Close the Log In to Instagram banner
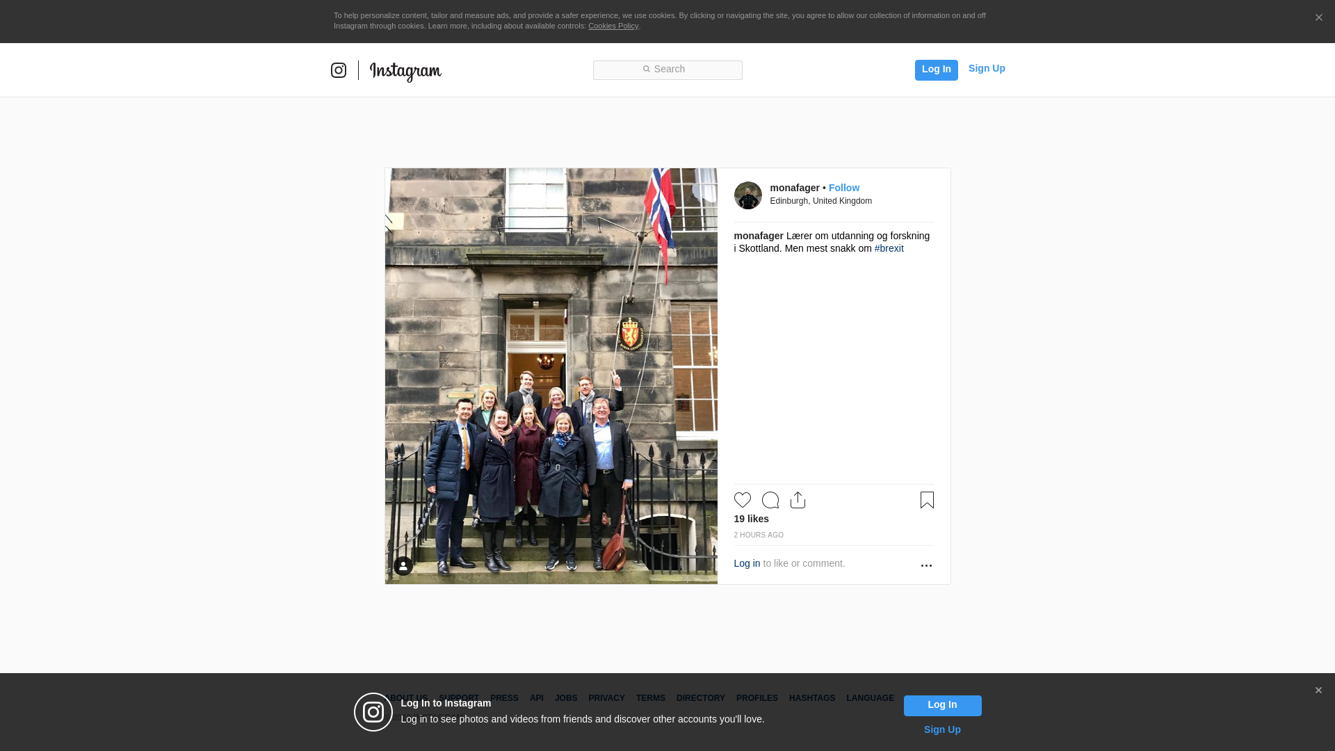 pyautogui.click(x=1318, y=691)
